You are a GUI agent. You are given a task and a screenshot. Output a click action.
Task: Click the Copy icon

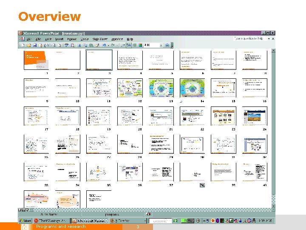85,46
